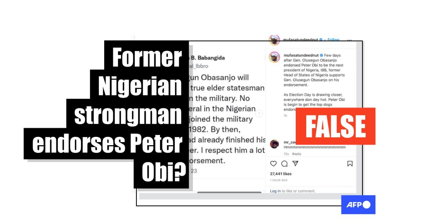Viewport: 421px width, 221px height.
Task: Click the AFP logo badge
Action: pyautogui.click(x=358, y=205)
